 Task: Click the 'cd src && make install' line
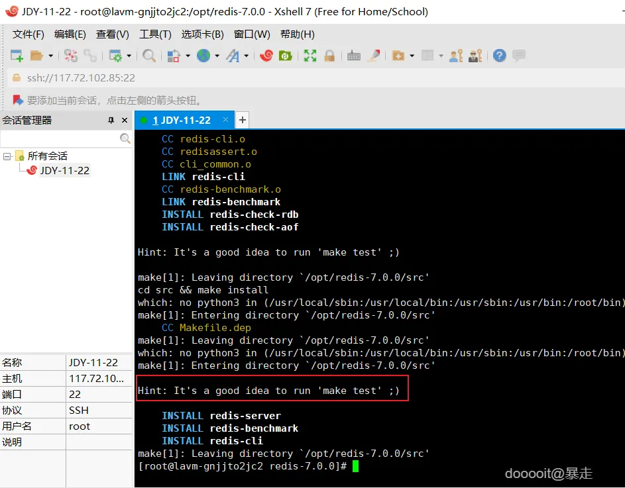(x=203, y=290)
